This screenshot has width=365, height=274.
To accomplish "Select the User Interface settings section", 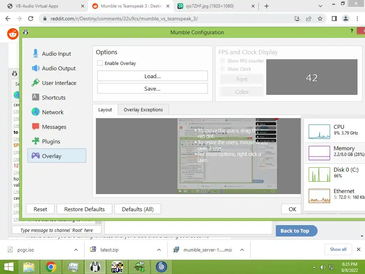I will (57, 83).
